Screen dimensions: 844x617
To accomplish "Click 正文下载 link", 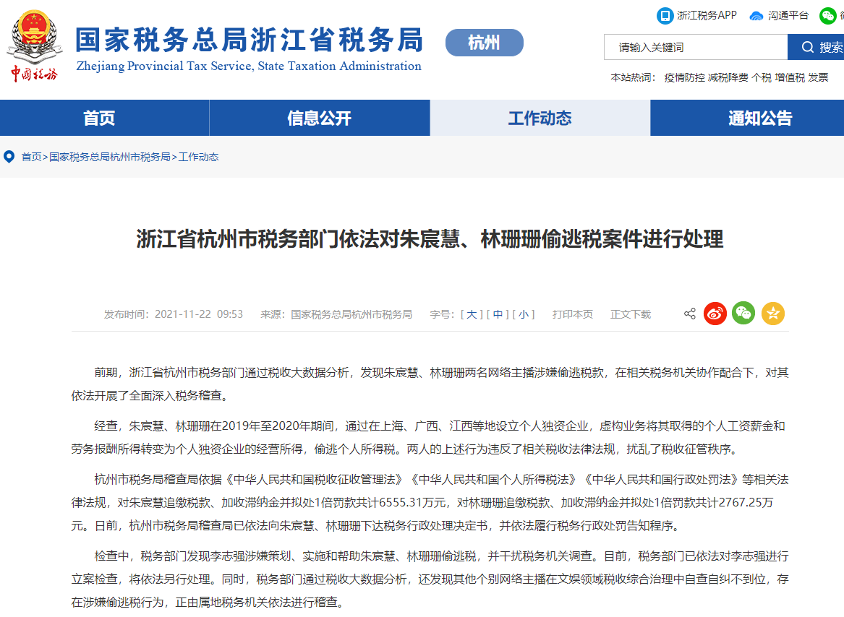I will (631, 314).
